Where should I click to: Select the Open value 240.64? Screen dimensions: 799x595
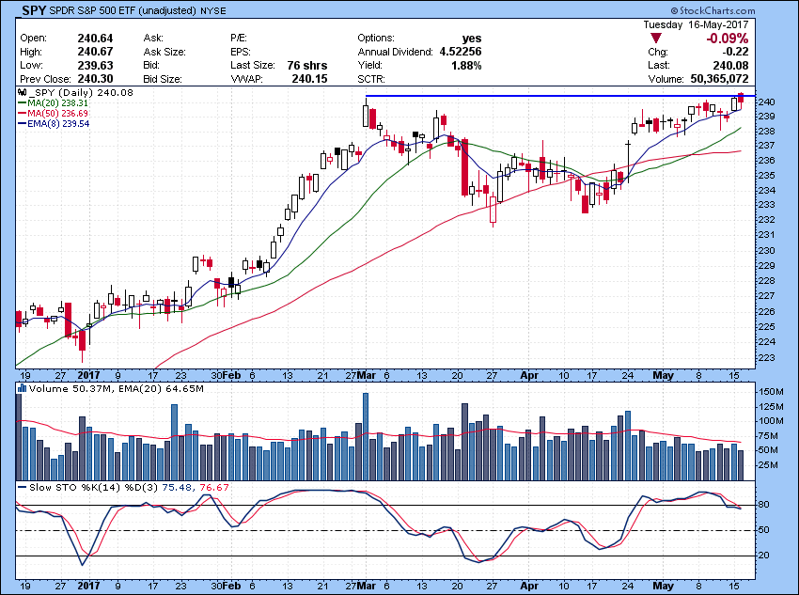[x=95, y=39]
